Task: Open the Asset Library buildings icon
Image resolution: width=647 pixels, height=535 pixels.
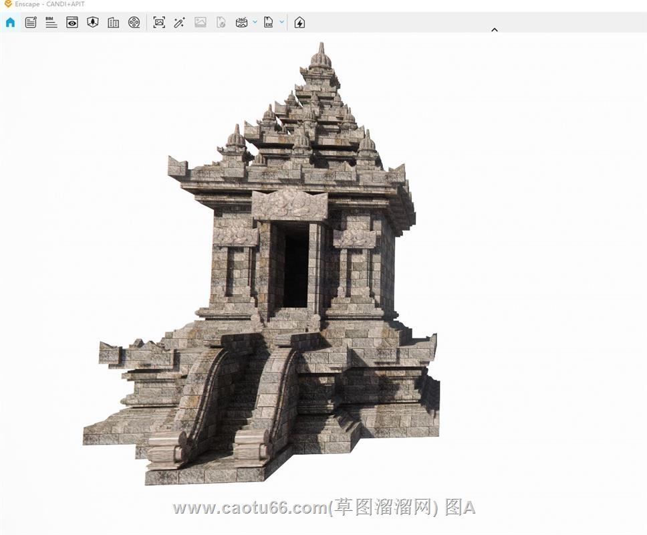Action: point(114,22)
